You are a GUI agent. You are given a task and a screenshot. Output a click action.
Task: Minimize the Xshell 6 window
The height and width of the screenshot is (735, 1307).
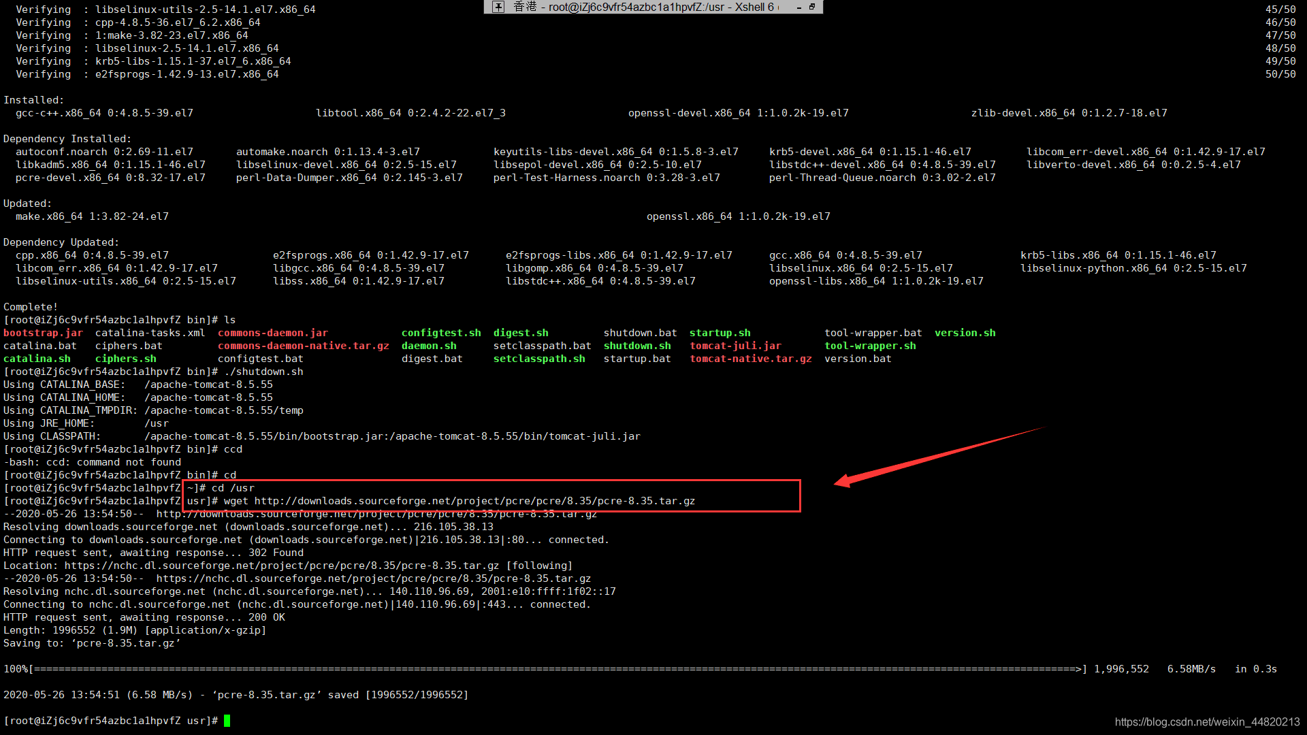click(799, 7)
